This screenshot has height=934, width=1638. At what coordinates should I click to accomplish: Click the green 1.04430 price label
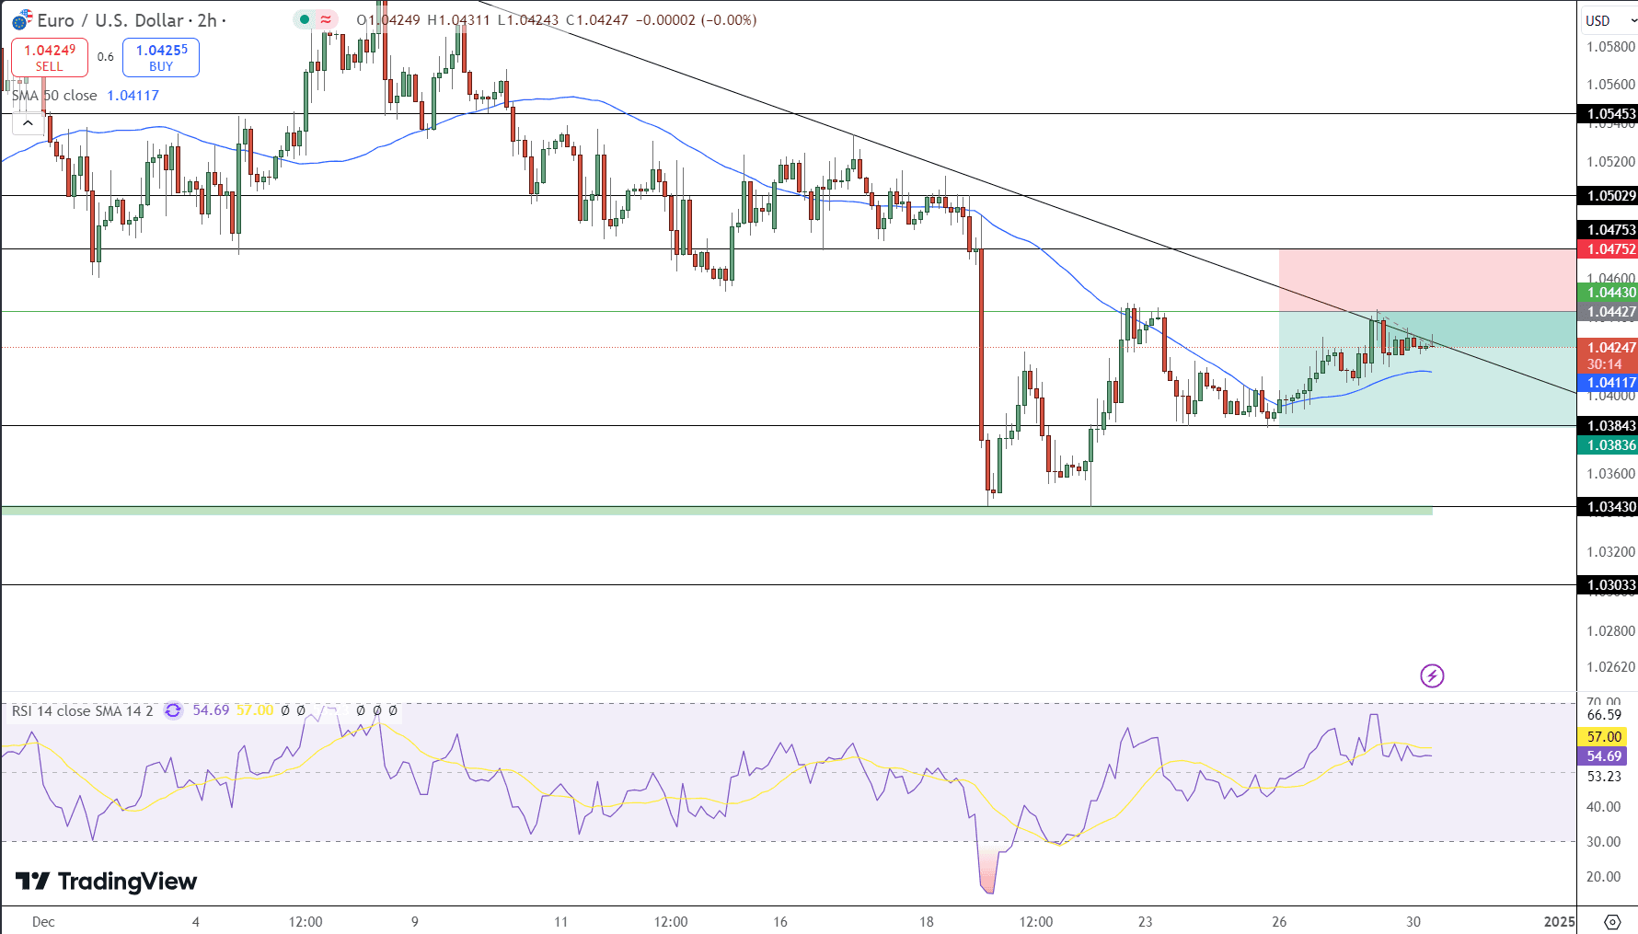[1608, 293]
